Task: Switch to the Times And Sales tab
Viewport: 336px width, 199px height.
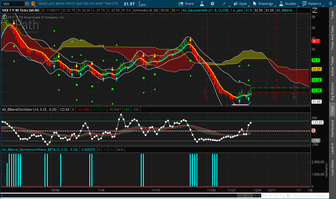Action: [x=332, y=37]
